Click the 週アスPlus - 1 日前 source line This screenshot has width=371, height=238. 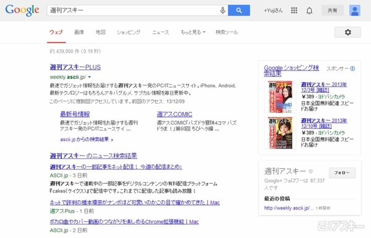pos(72,211)
